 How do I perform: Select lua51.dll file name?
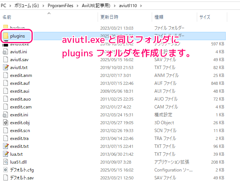coord(18,162)
